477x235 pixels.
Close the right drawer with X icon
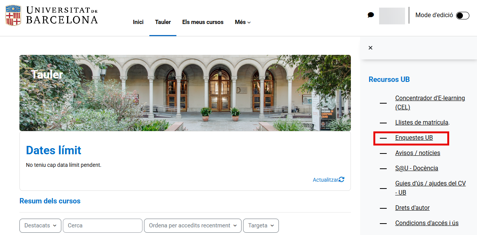tap(370, 48)
